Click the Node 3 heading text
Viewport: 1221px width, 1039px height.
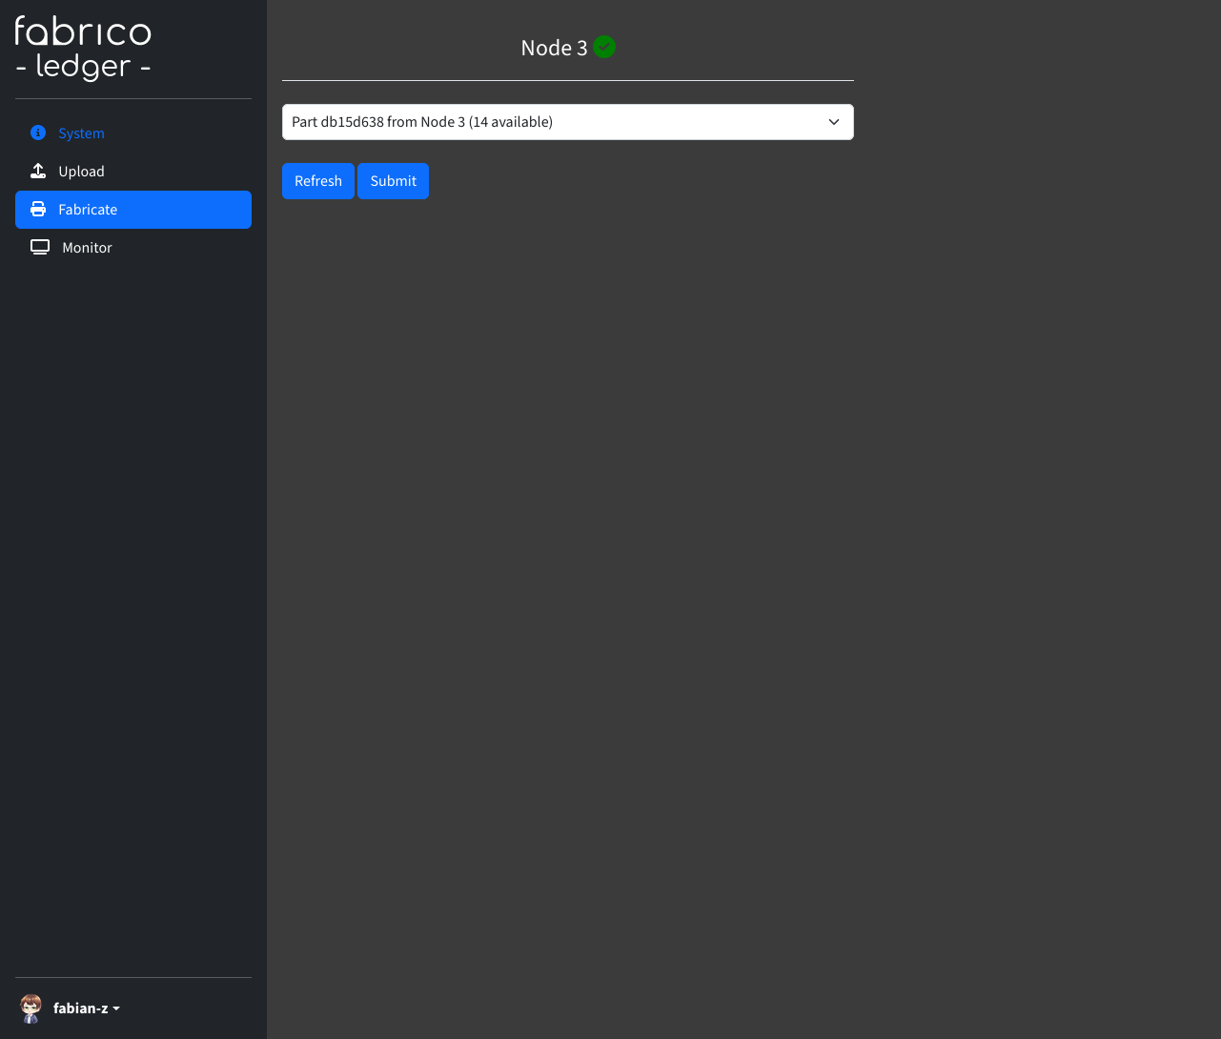pyautogui.click(x=554, y=48)
